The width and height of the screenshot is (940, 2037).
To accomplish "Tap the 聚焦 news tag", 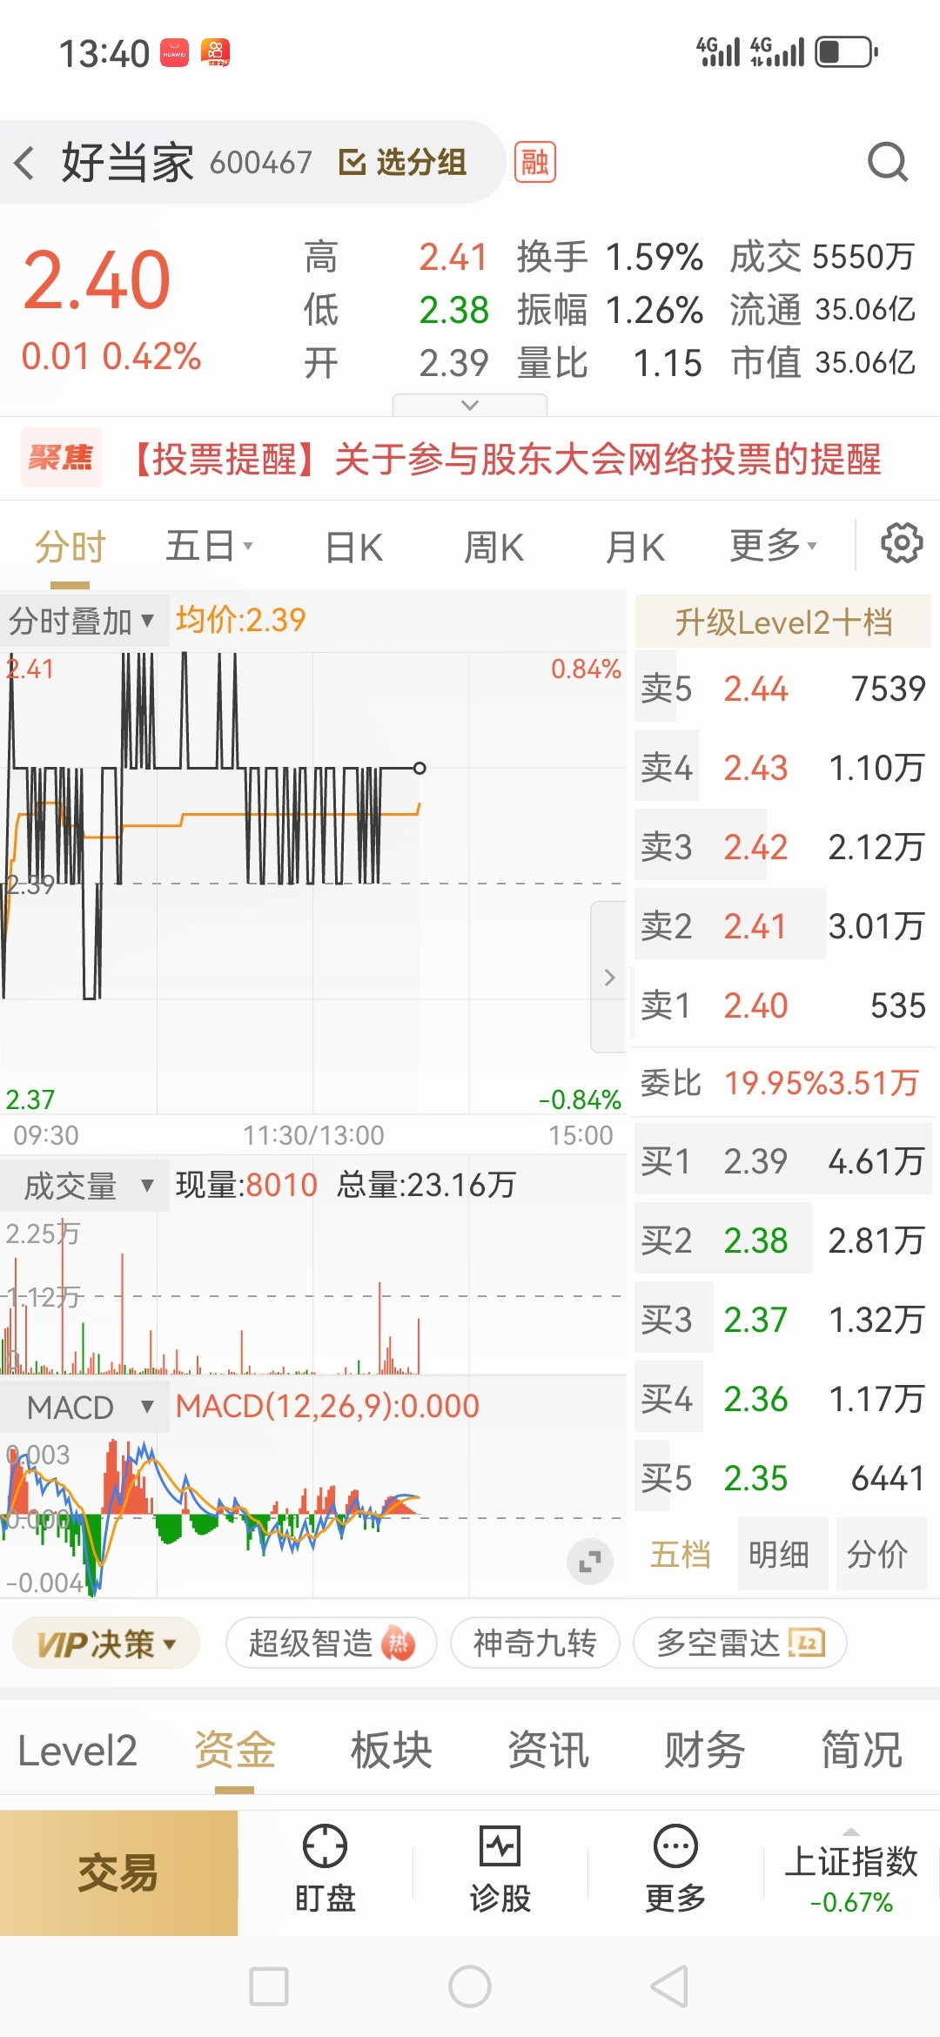I will tap(61, 457).
